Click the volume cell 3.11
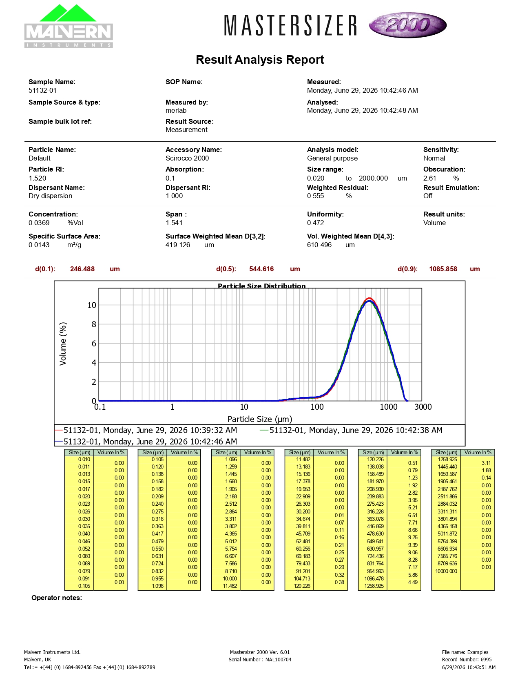Image resolution: width=520 pixels, height=674 pixels. [x=486, y=463]
